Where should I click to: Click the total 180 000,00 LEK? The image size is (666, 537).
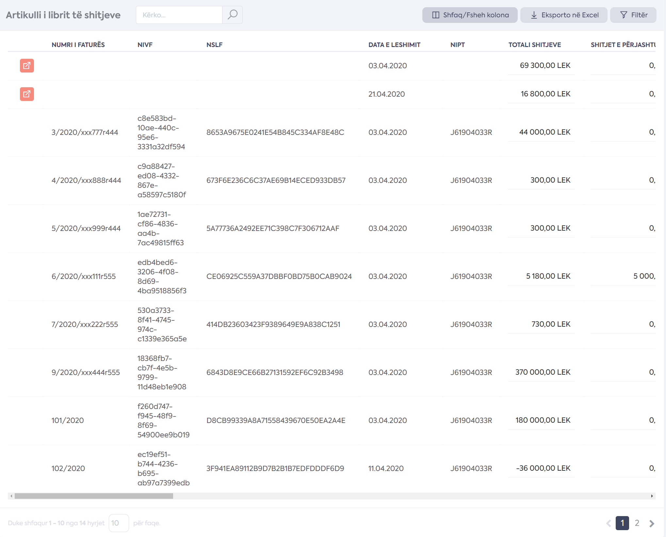pyautogui.click(x=543, y=420)
